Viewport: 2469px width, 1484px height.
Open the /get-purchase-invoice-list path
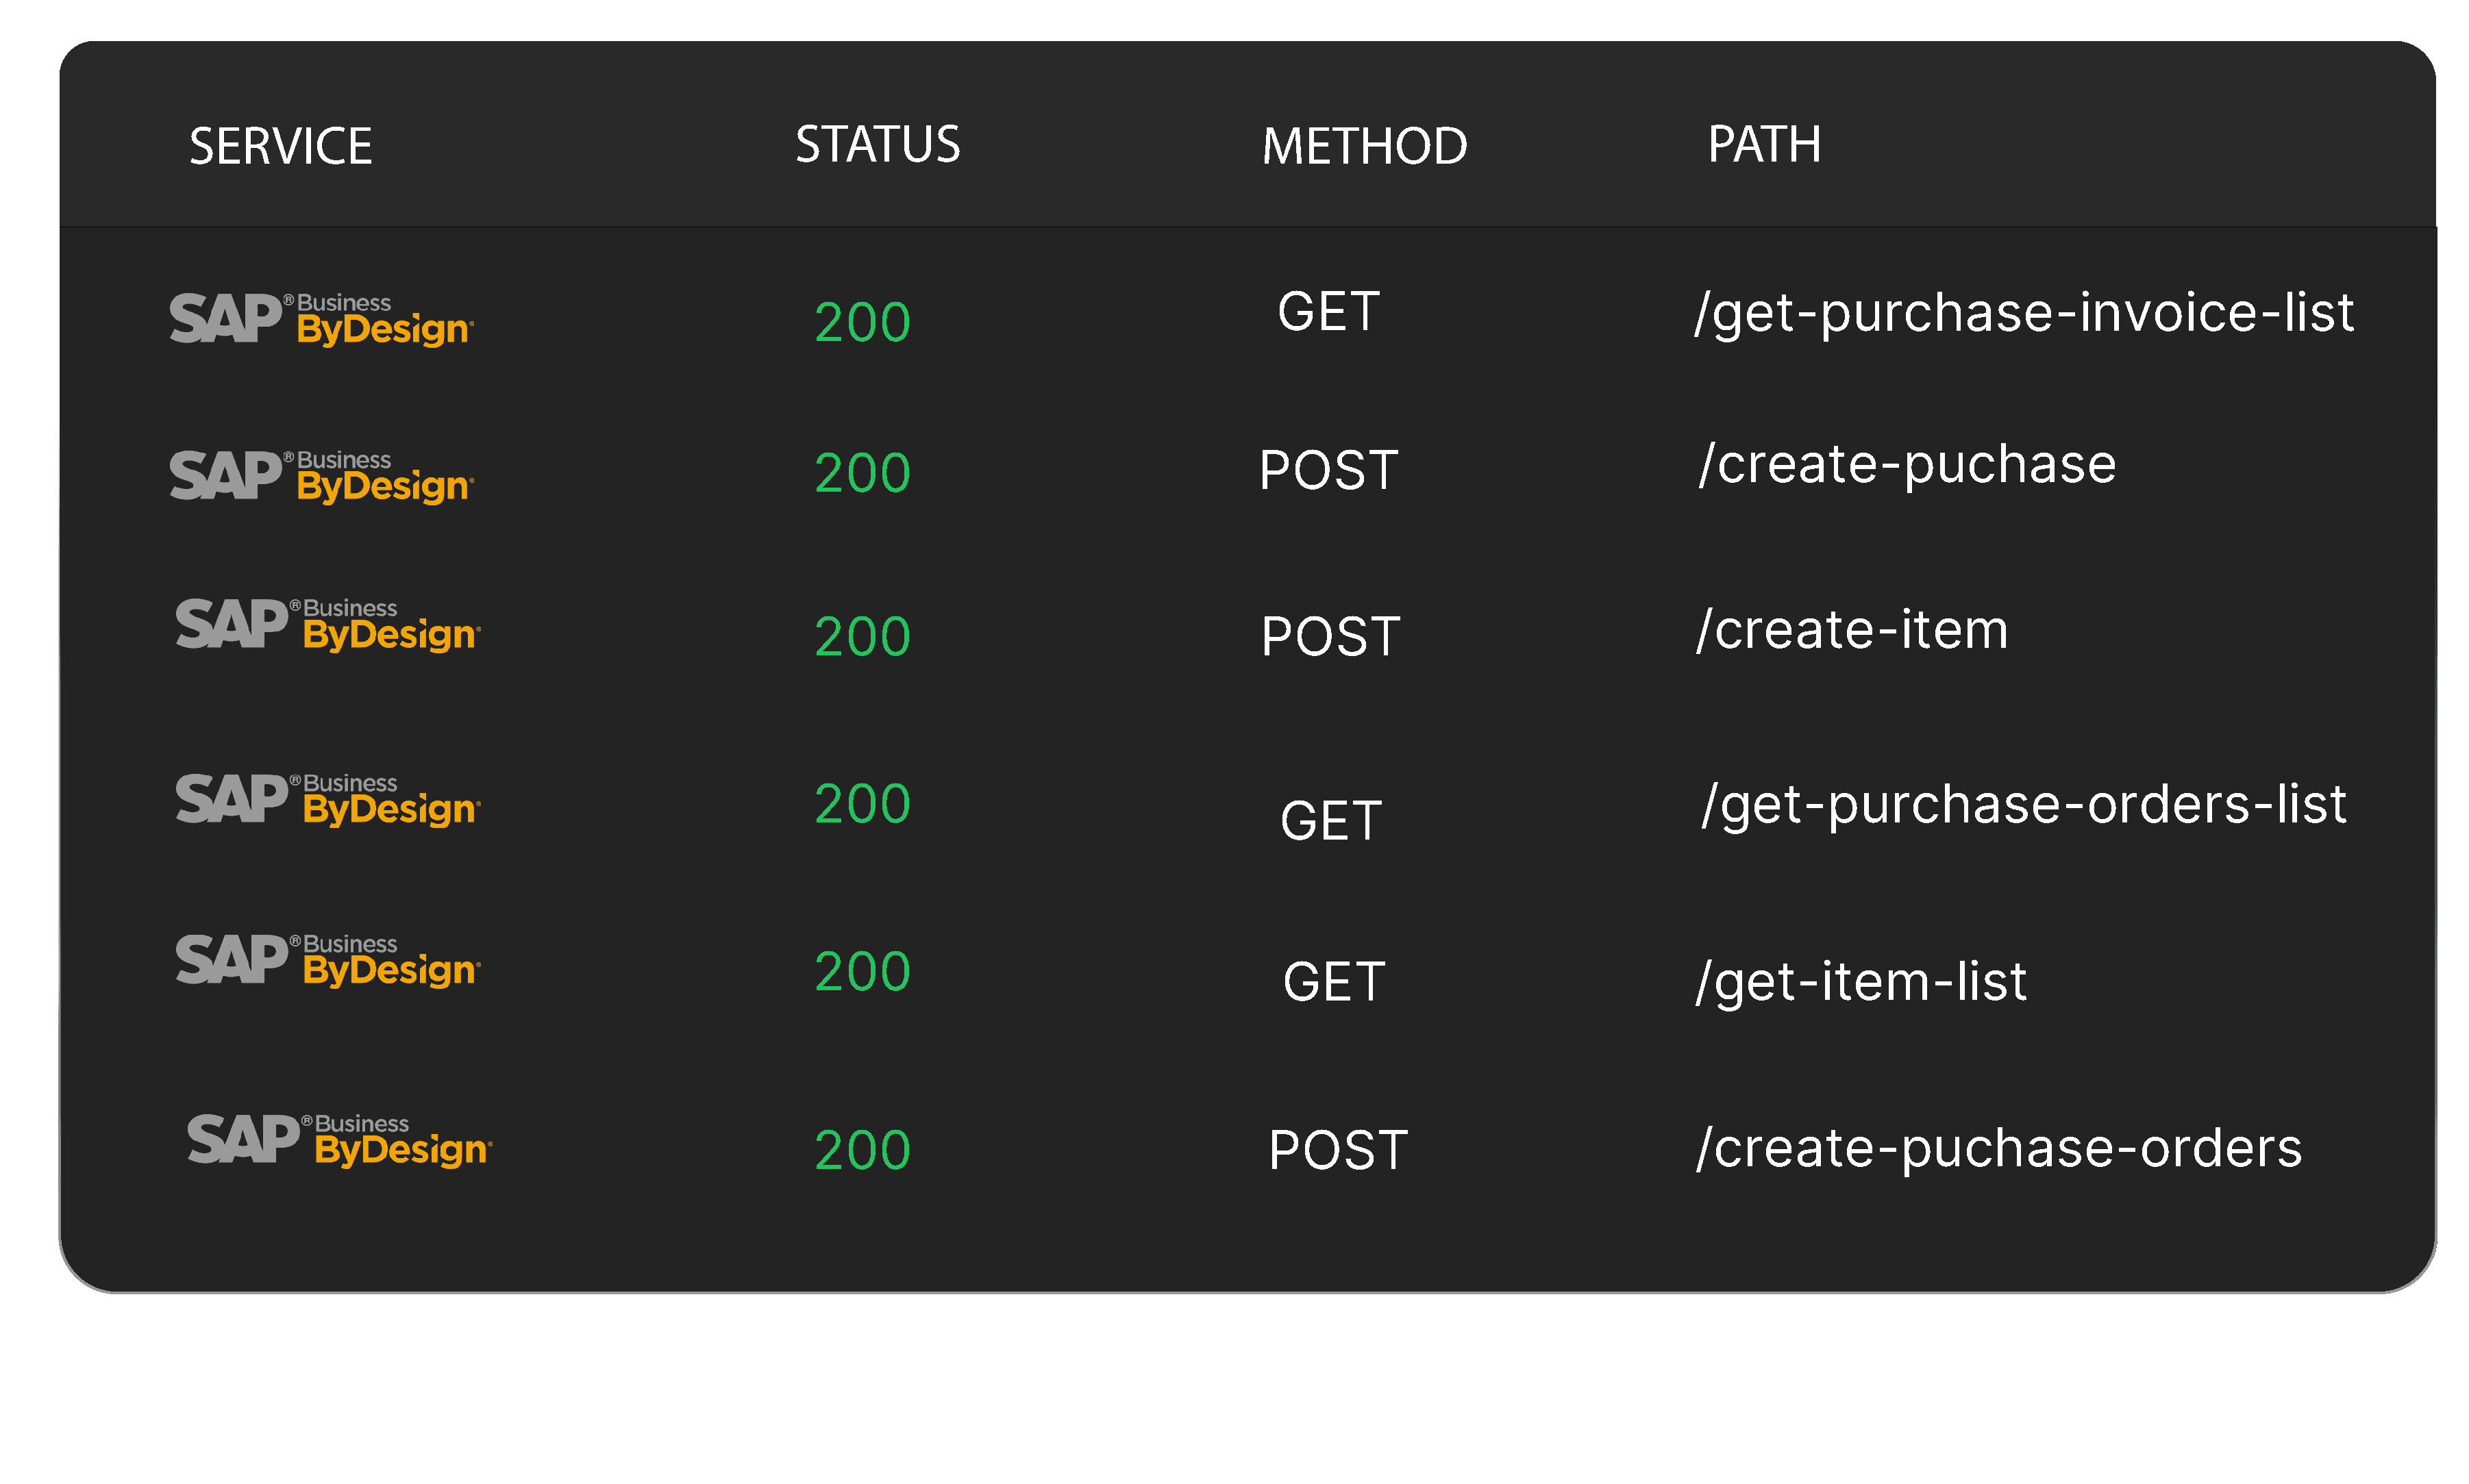pos(2023,313)
